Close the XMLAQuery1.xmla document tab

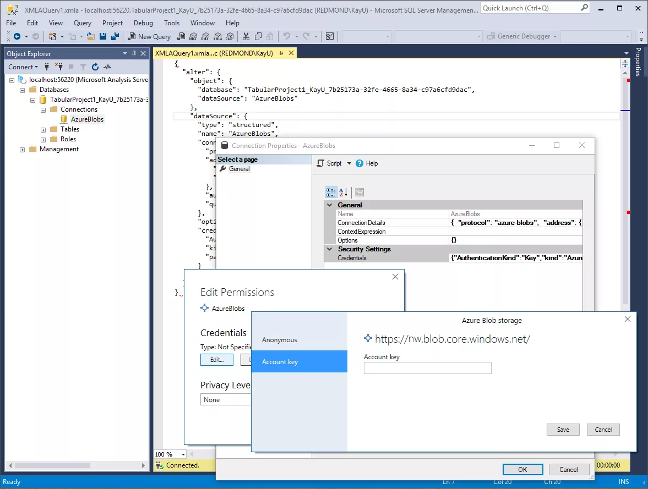[291, 53]
